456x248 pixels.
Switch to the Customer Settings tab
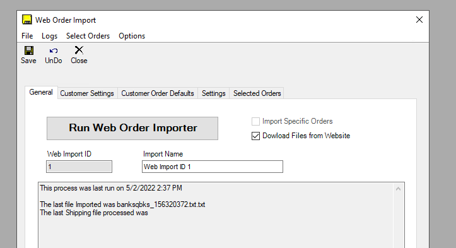[x=87, y=93]
